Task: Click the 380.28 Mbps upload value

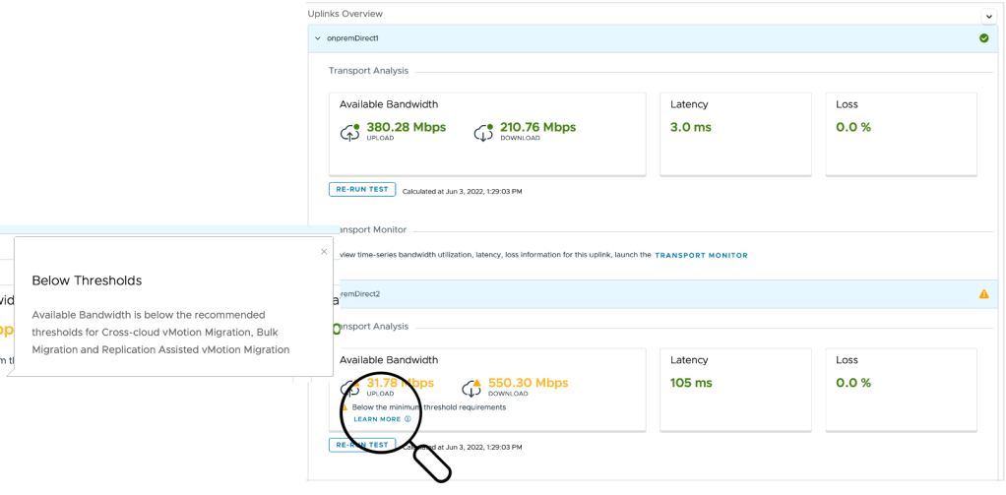Action: tap(406, 127)
